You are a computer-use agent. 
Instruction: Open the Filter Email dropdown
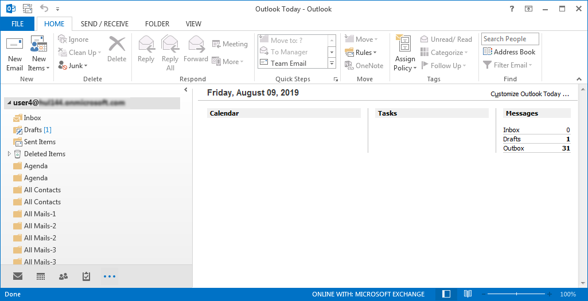pos(507,65)
